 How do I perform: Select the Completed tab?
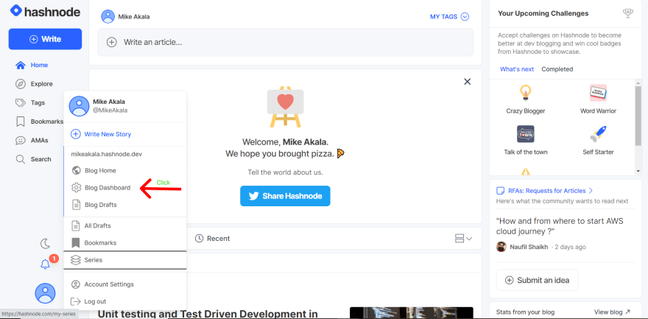[557, 69]
